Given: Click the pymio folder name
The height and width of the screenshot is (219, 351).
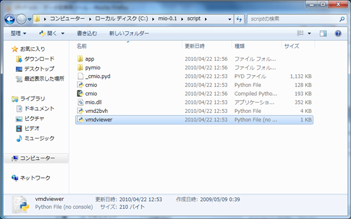Looking at the screenshot, I should point(93,68).
